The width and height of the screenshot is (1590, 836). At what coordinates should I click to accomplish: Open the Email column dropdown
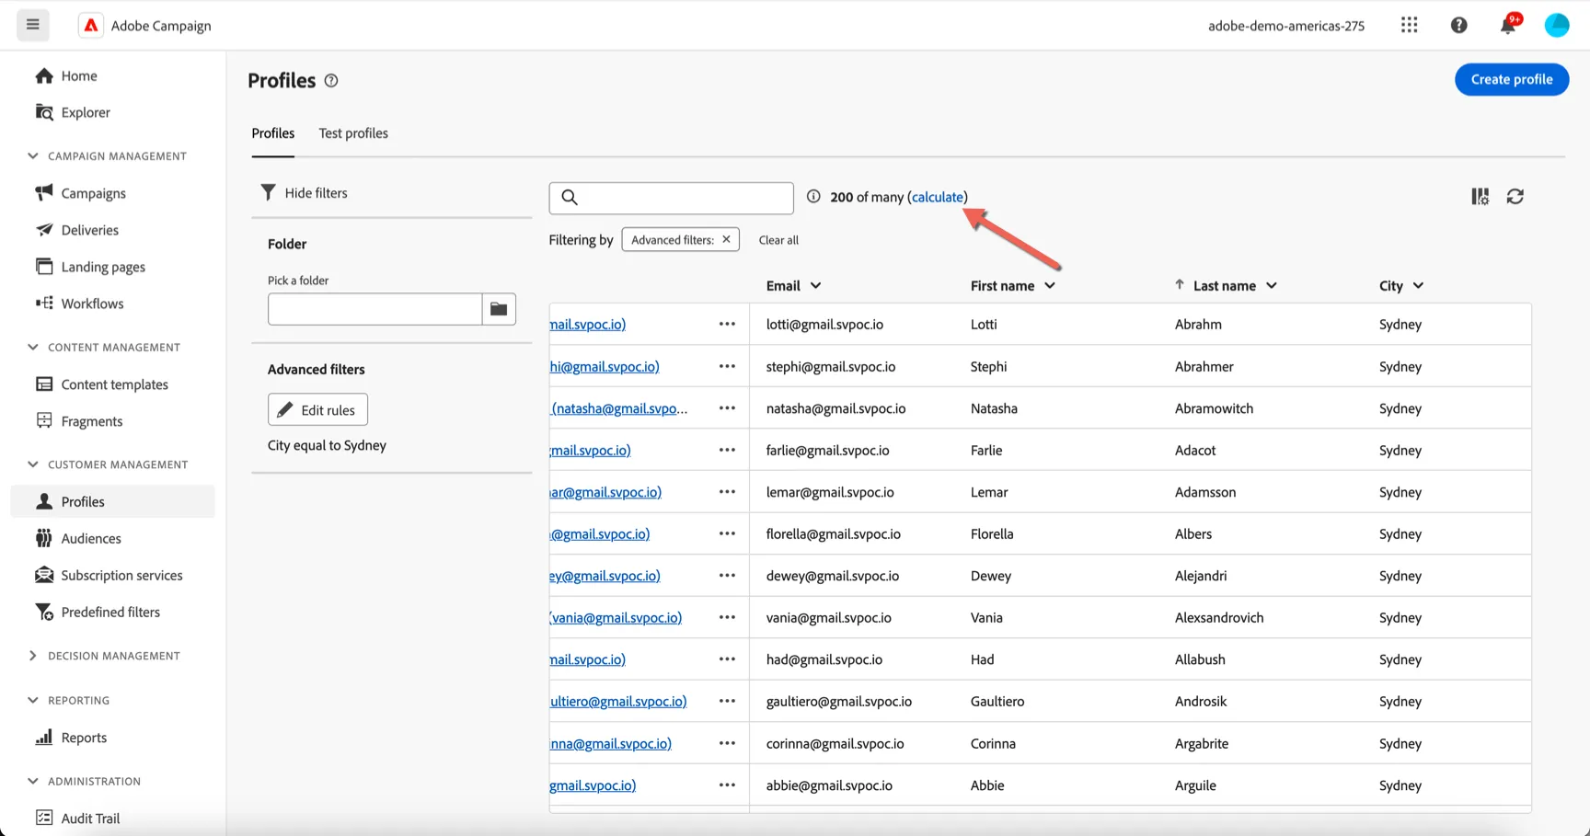[815, 286]
